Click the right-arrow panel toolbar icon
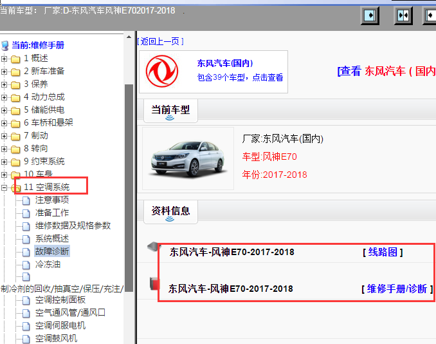436x344 pixels. coord(370,15)
